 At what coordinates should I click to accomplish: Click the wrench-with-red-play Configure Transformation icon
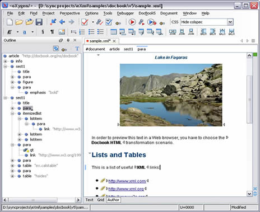click(x=141, y=22)
